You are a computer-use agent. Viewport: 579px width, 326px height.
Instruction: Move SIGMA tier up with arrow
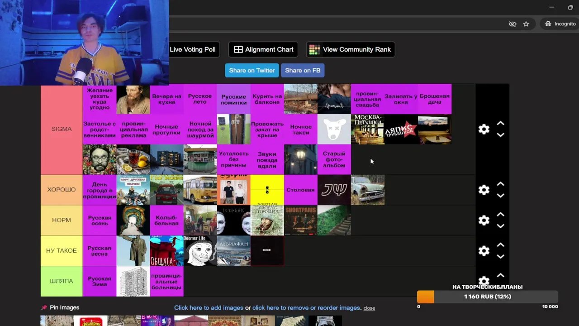[x=500, y=123]
